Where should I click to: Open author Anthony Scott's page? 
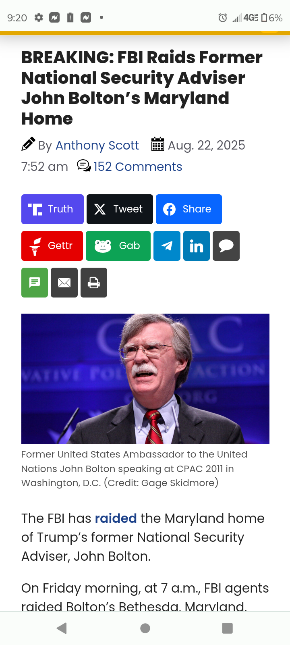point(97,145)
